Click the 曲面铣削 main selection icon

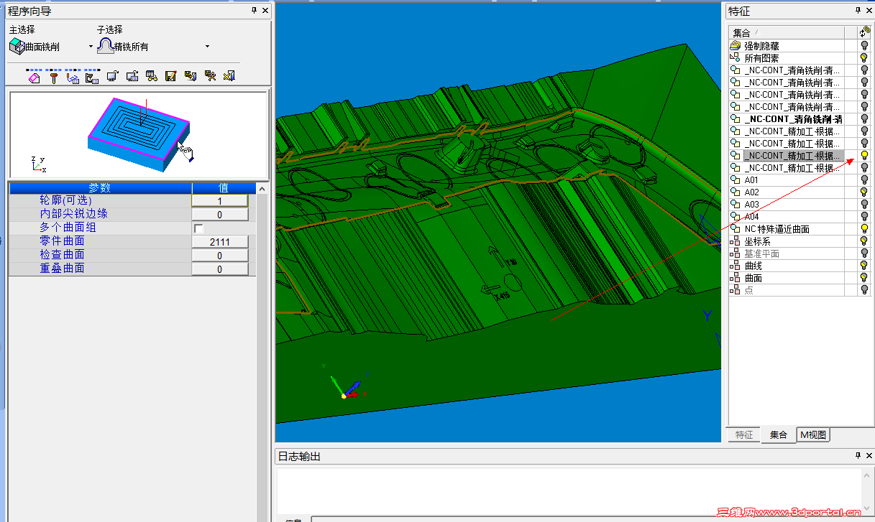(x=17, y=47)
